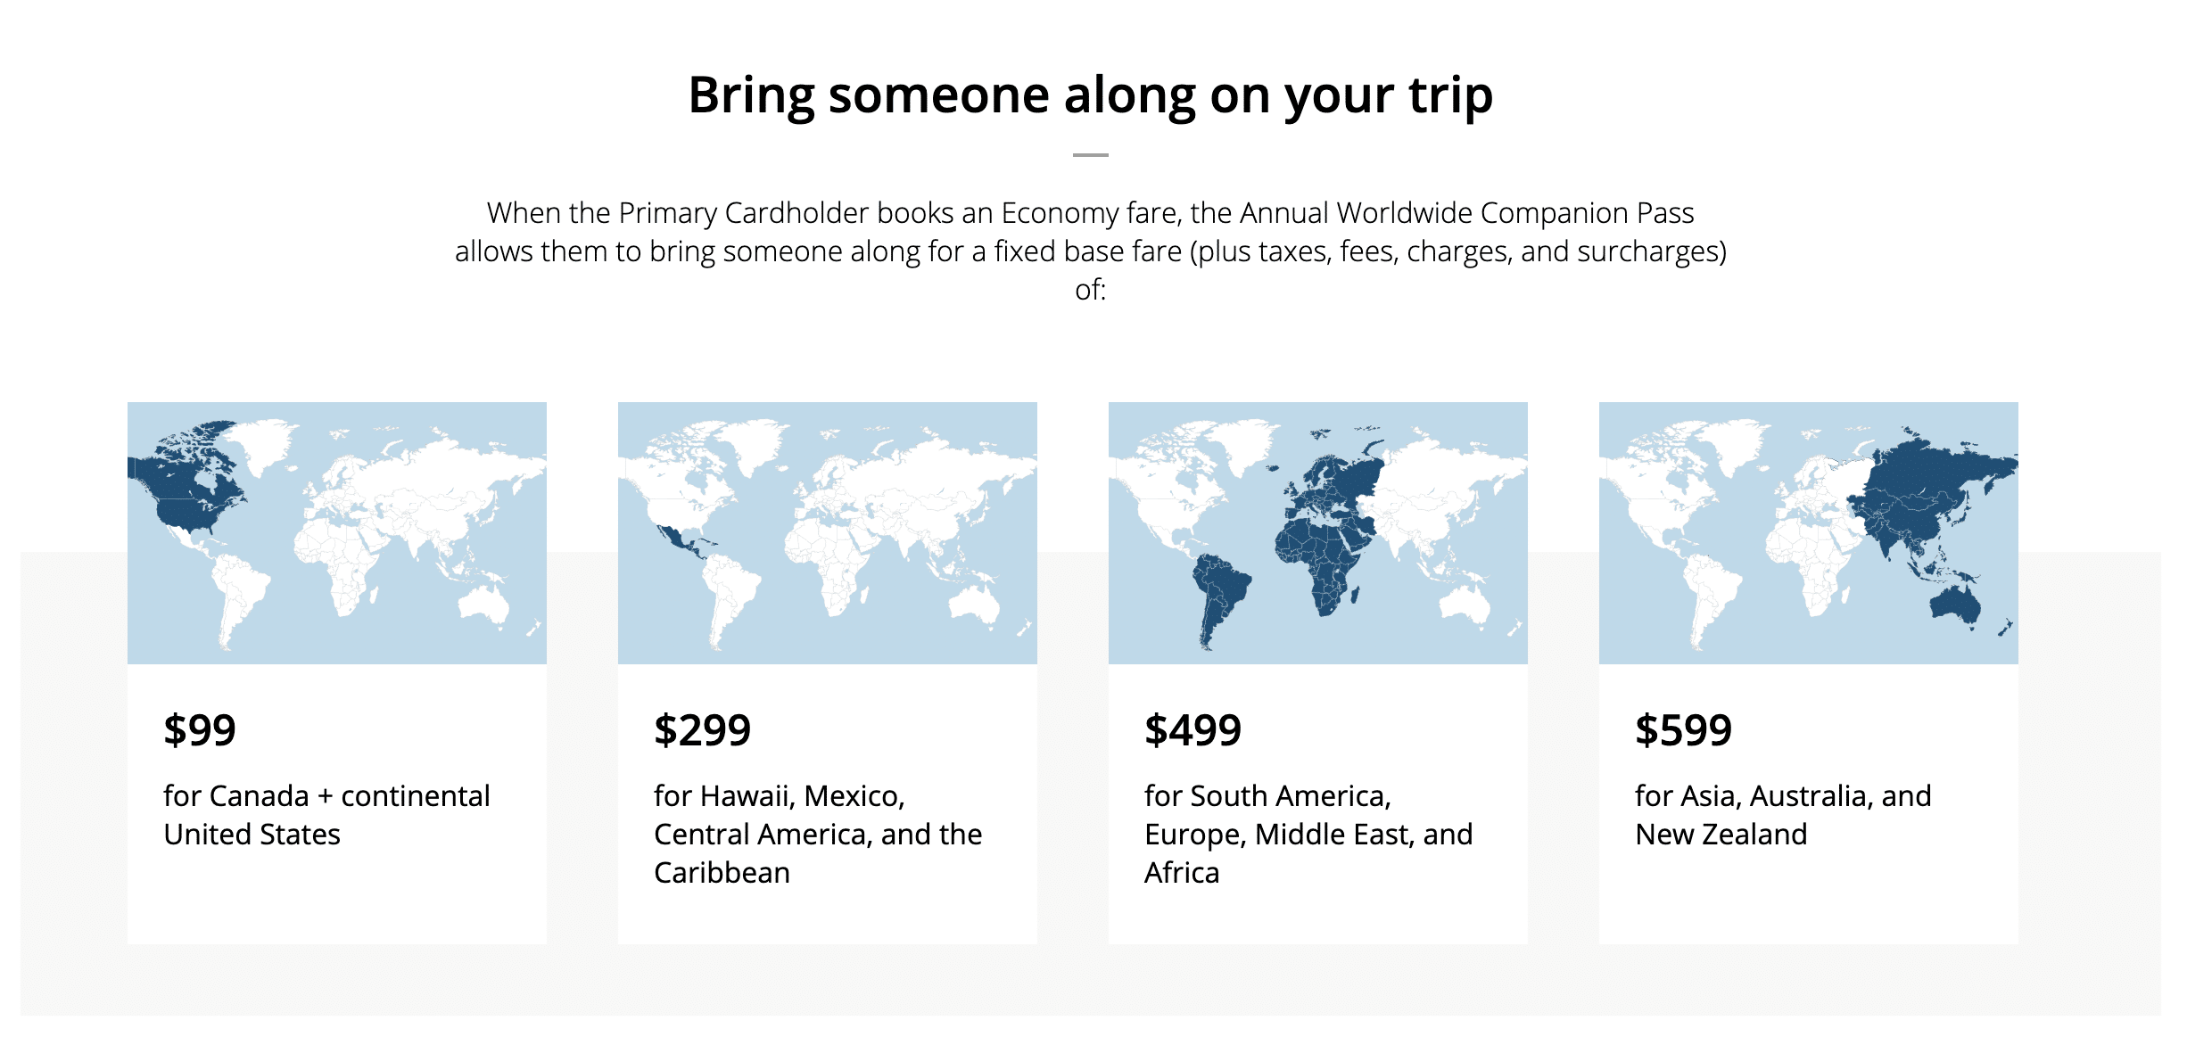2187x1045 pixels.
Task: Click the Hawaii, Mexico, Central America description
Action: (817, 834)
